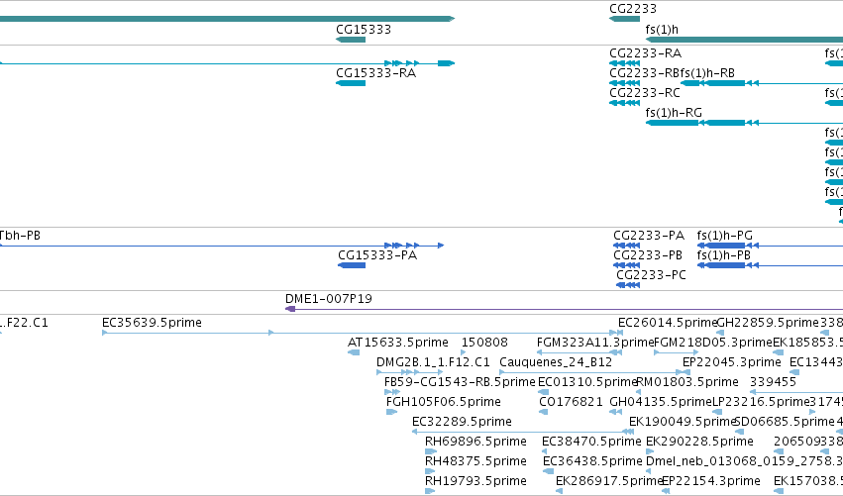Click the 150808 feature label
This screenshot has width=843, height=496.
pos(484,343)
